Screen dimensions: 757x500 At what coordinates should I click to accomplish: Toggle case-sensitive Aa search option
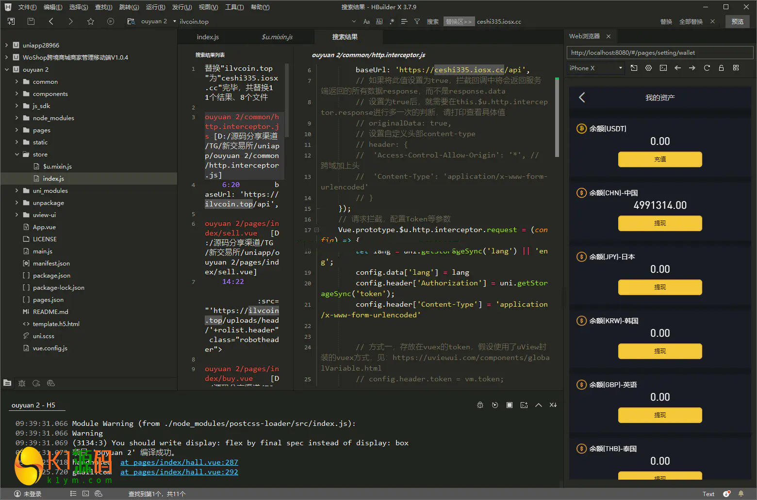point(366,21)
